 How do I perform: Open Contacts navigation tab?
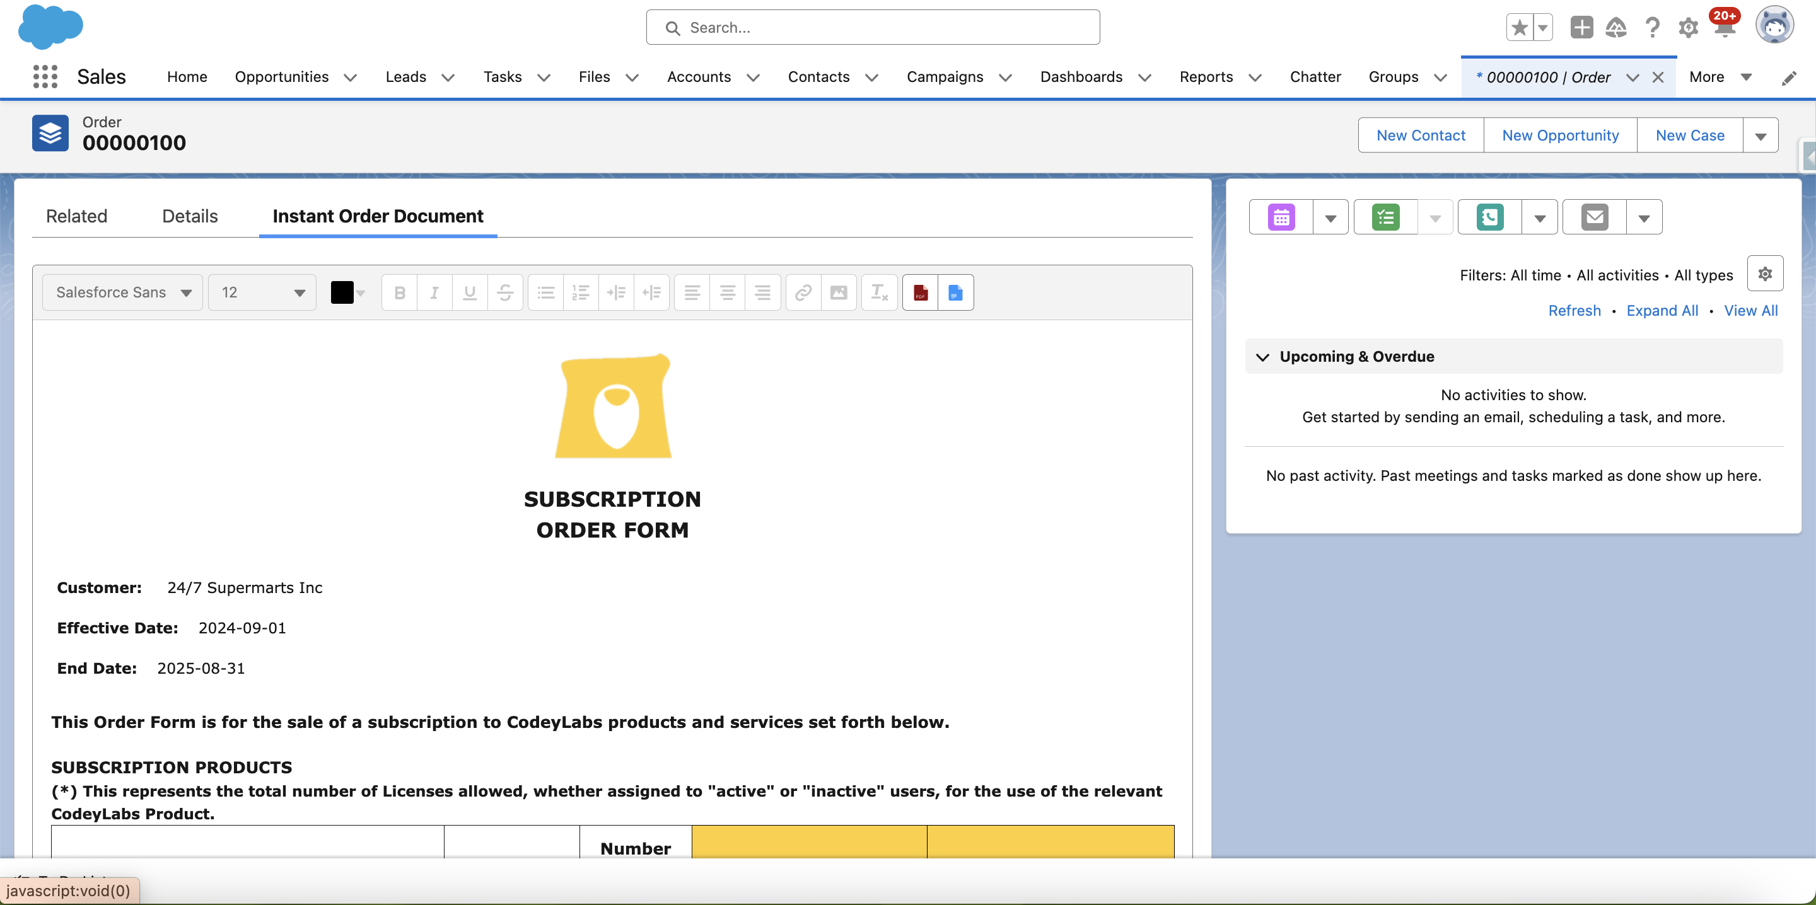coord(818,77)
